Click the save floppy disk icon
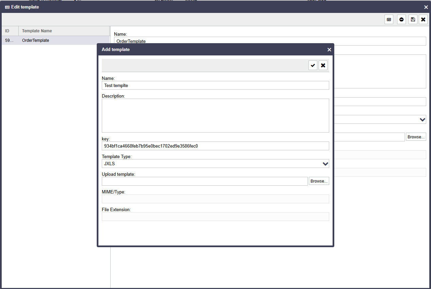The width and height of the screenshot is (431, 289). click(x=413, y=20)
